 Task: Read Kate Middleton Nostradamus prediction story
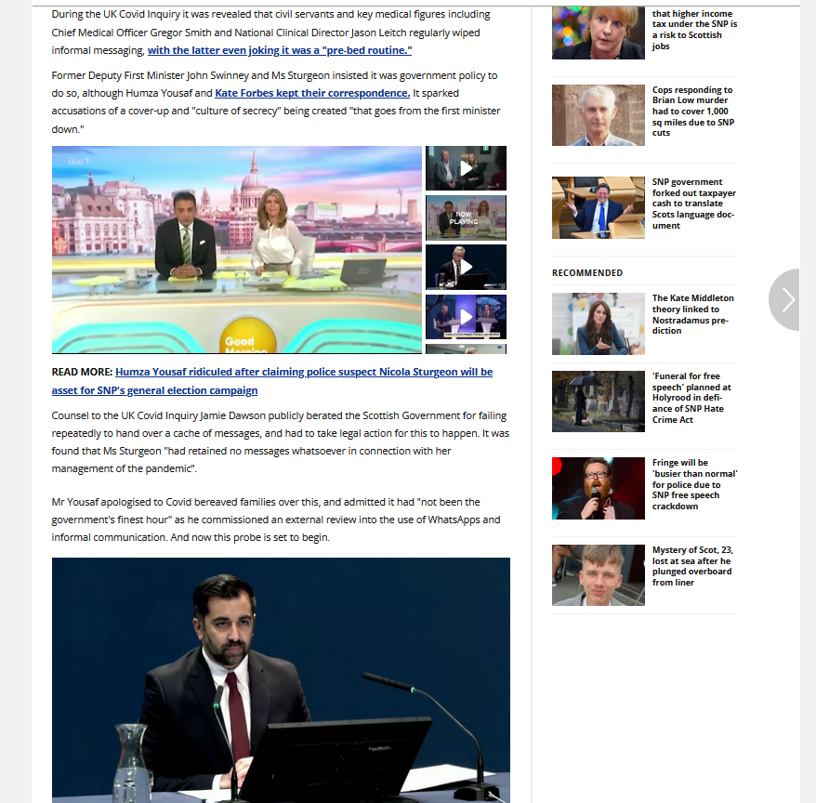click(x=692, y=314)
